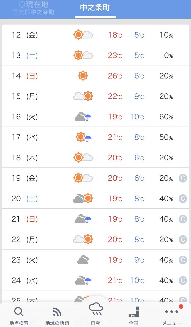Select the 中之条町 tab
This screenshot has height=327, width=191.
(95, 8)
